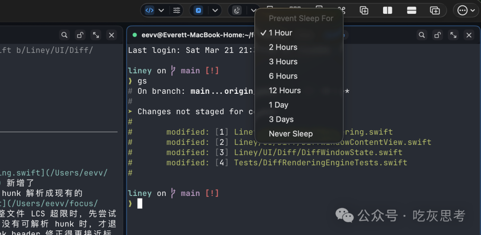Select 1 Day in Prevent Sleep menu

pos(299,105)
